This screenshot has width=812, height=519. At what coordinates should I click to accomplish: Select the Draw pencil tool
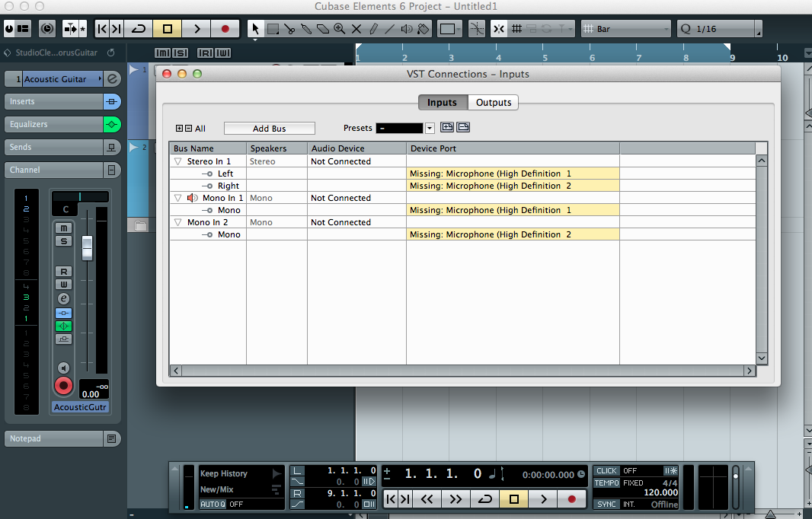pos(372,29)
